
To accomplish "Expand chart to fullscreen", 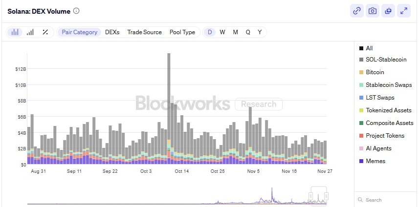I will point(404,11).
